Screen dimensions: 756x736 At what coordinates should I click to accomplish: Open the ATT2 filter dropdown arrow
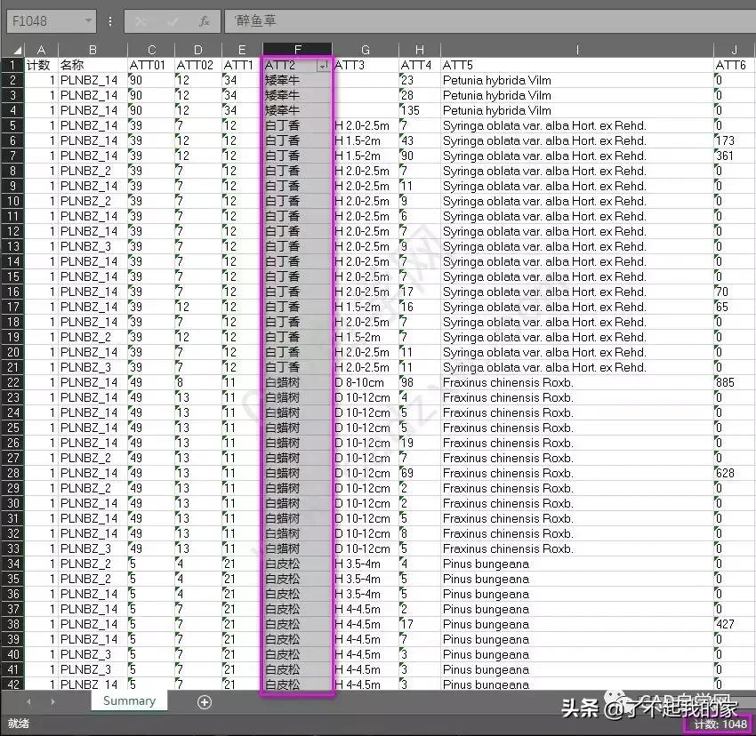[x=324, y=65]
